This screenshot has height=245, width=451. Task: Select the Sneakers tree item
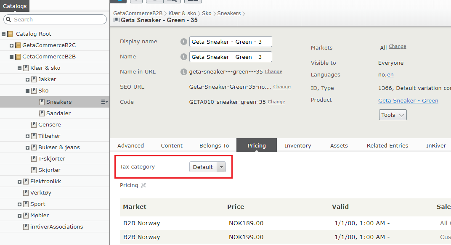[x=54, y=102]
